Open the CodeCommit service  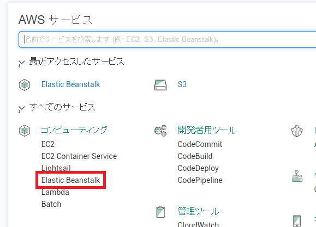coord(200,144)
